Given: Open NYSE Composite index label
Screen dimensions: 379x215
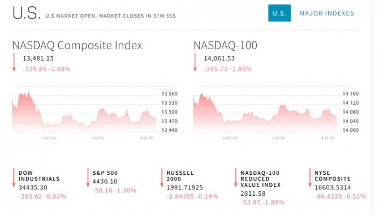Looking at the screenshot, I should (x=333, y=176).
